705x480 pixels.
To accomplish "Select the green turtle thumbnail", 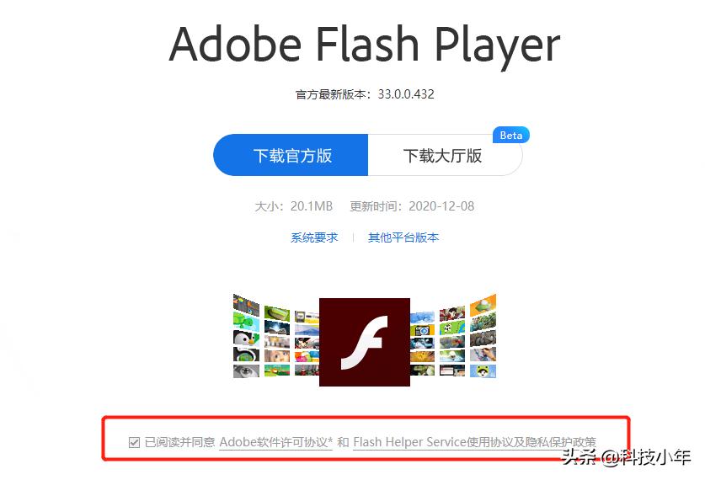I will [x=247, y=322].
